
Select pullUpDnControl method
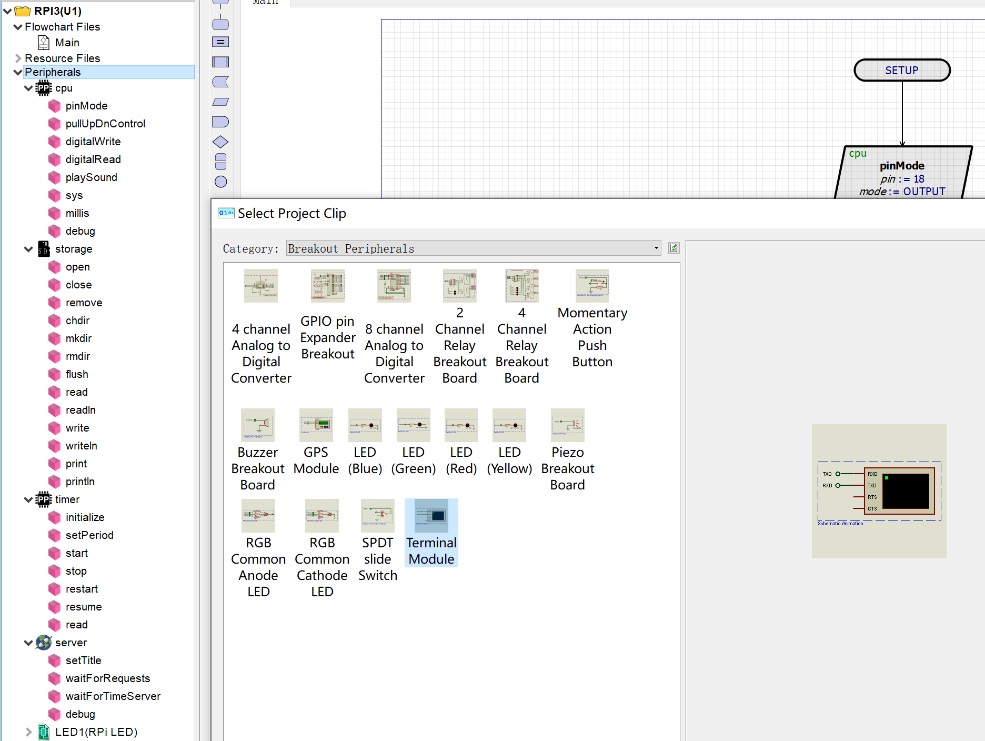click(105, 124)
